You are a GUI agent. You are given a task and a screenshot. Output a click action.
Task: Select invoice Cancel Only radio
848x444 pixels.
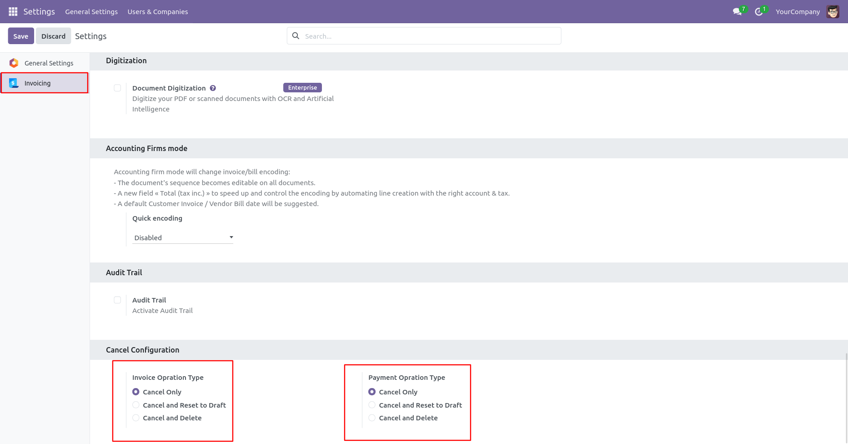point(136,392)
